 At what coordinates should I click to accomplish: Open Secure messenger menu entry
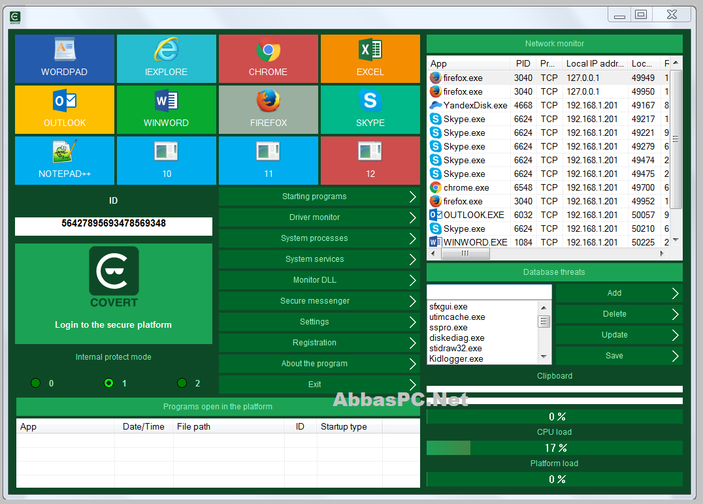coord(319,301)
